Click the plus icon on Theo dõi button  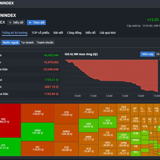[x=30, y=23]
